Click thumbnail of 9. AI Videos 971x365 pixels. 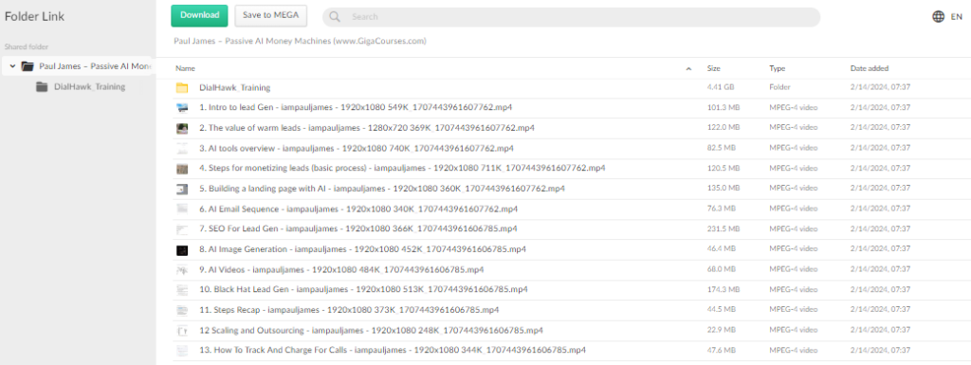point(181,270)
